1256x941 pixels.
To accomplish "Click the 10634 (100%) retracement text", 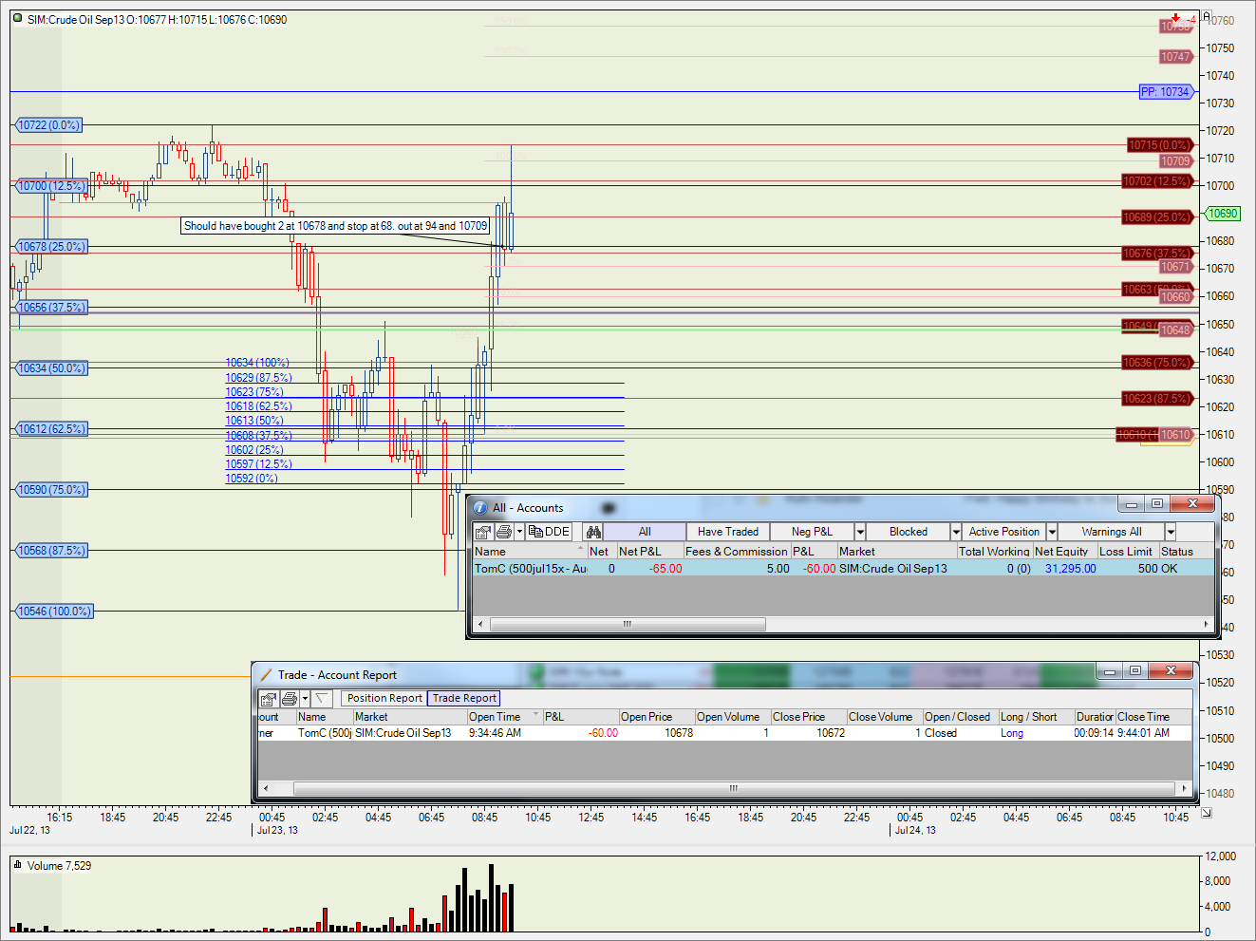I will coord(256,363).
